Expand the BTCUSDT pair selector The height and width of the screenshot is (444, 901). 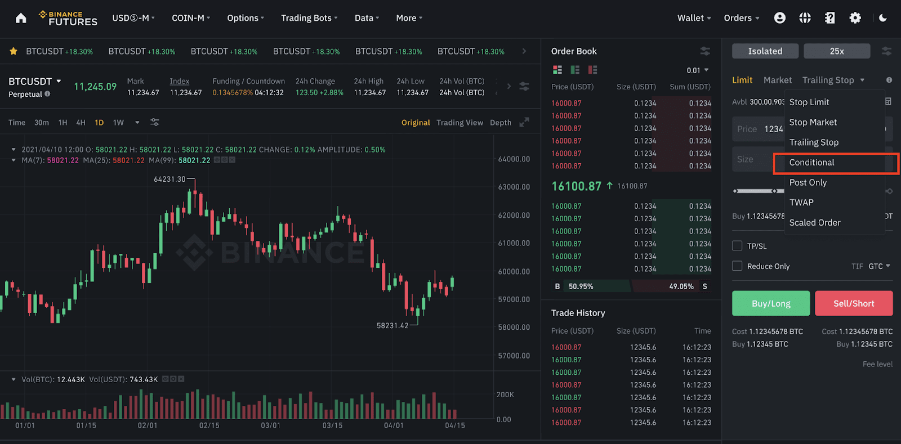[x=35, y=82]
